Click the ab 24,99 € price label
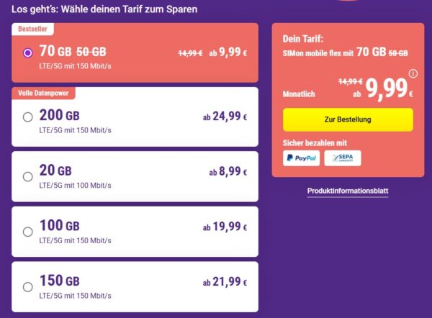This screenshot has height=318, width=432. click(225, 117)
